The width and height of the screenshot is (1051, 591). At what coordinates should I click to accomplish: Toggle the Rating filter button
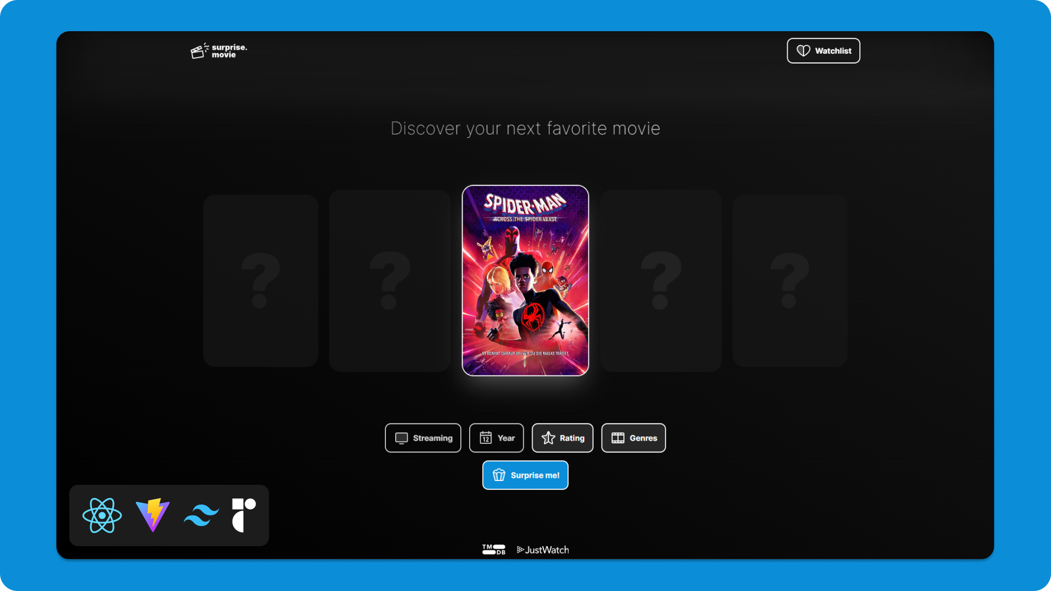click(562, 437)
